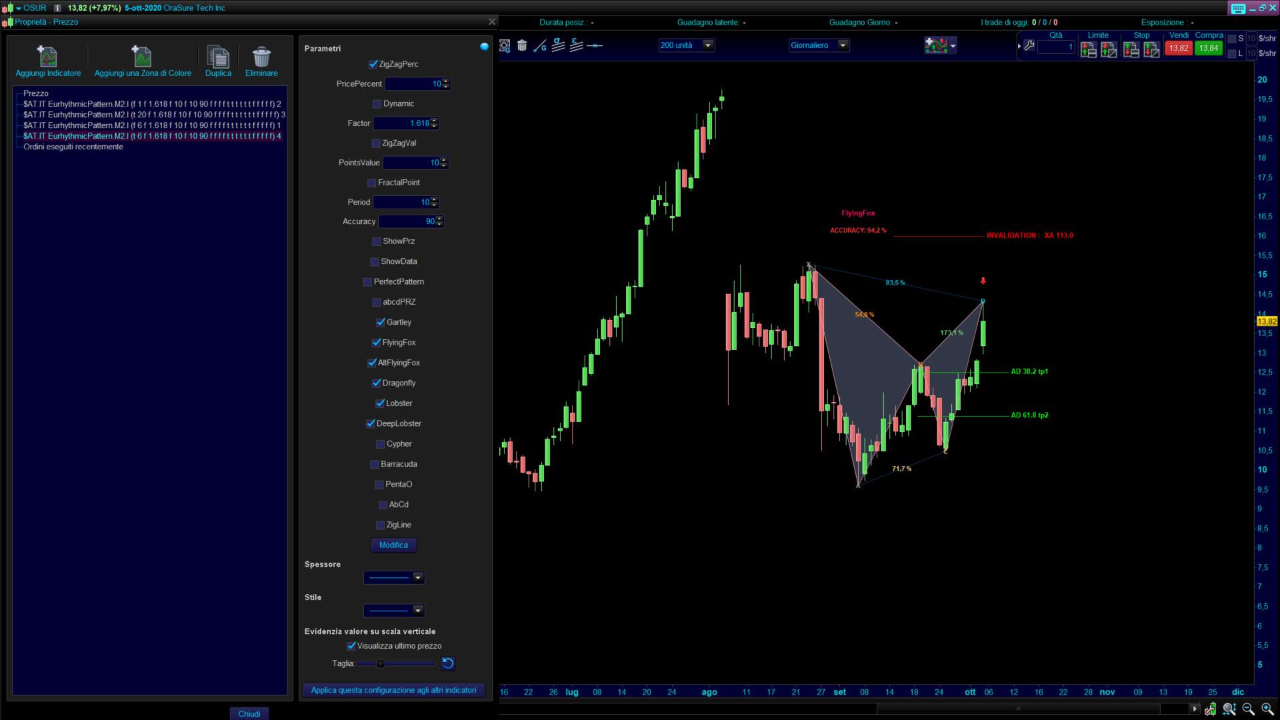
Task: Click Aggiungi una Zona di Colore icon
Action: [x=142, y=57]
